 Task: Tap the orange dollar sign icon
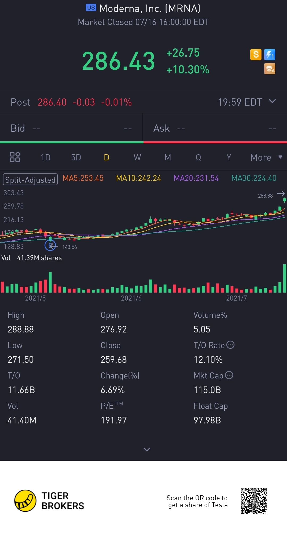(256, 55)
